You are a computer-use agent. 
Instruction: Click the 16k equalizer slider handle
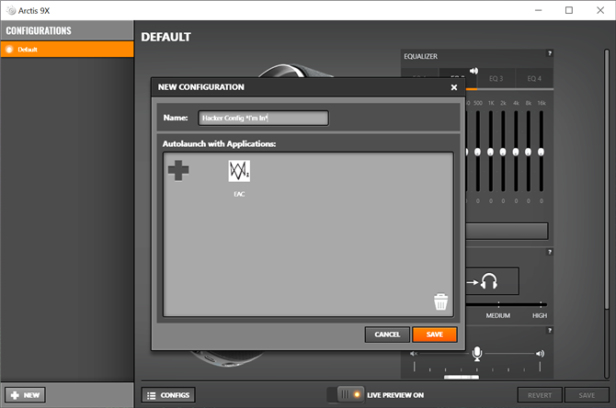[x=541, y=152]
